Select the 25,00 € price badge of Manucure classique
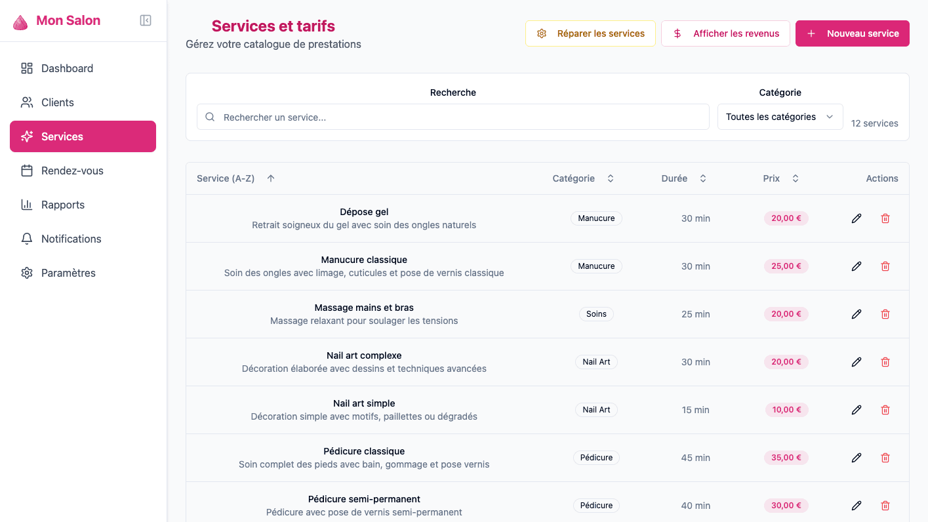Screen dimensions: 928x522 pos(786,266)
